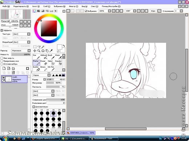Open the Текстура dropdown
The image size is (189, 141).
coord(29,34)
